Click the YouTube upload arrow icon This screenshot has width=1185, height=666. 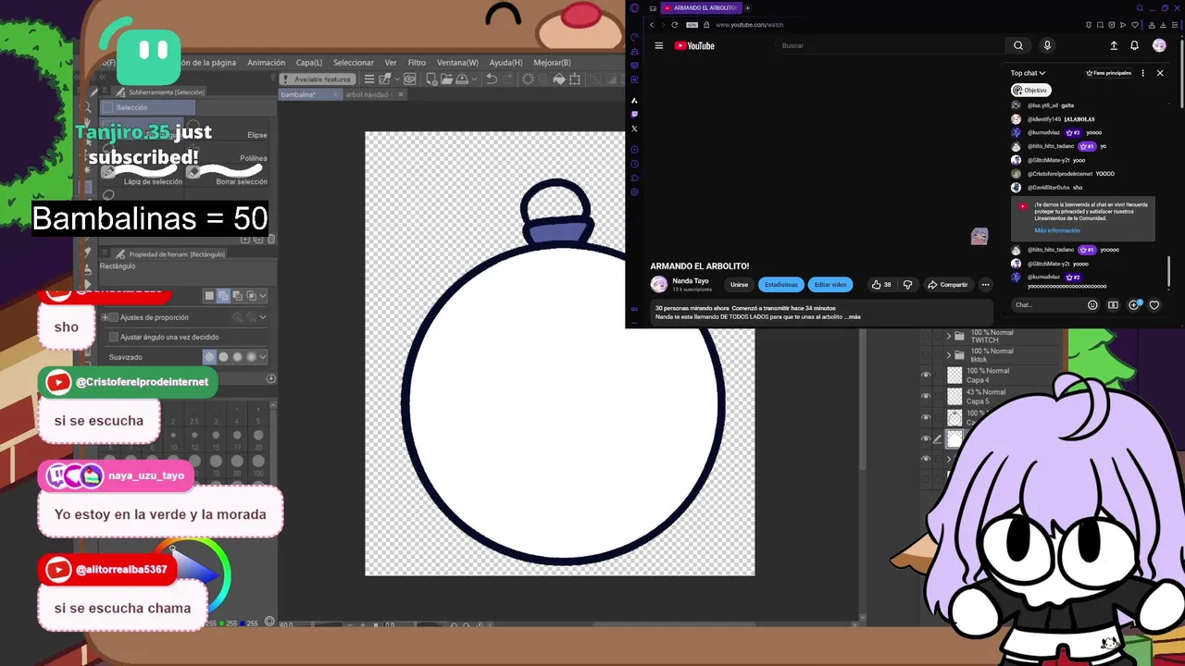pos(1114,45)
